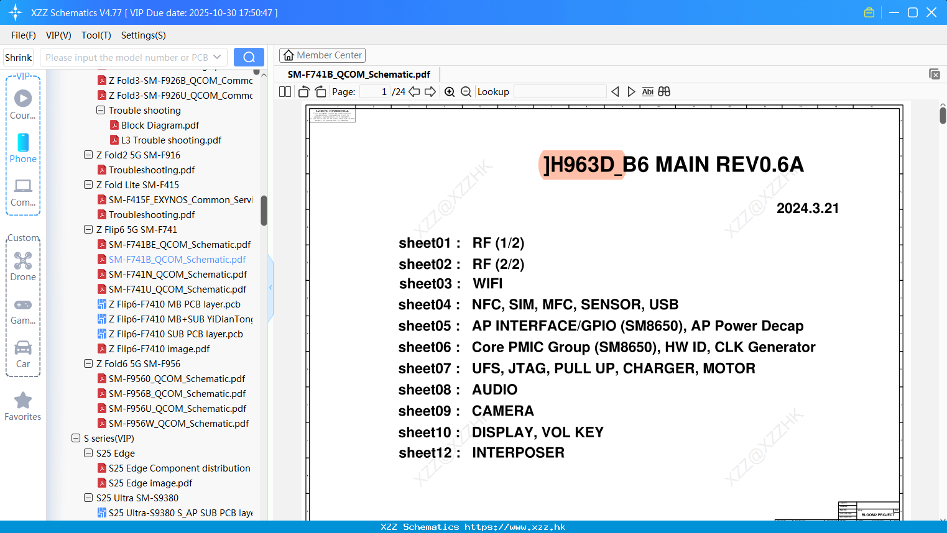The height and width of the screenshot is (533, 947).
Task: Collapse the S series(VIP) node
Action: tap(76, 438)
